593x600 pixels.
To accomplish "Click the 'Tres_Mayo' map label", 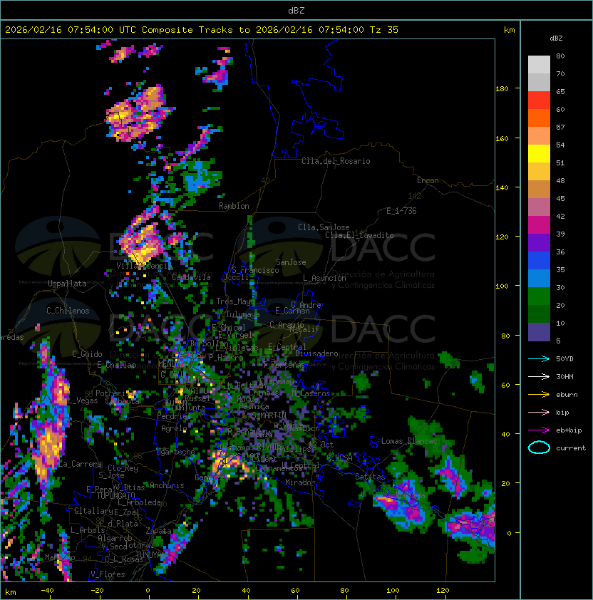I will point(235,301).
